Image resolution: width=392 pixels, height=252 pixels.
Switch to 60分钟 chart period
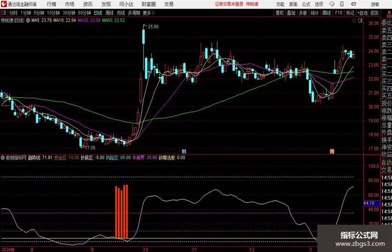(x=83, y=13)
